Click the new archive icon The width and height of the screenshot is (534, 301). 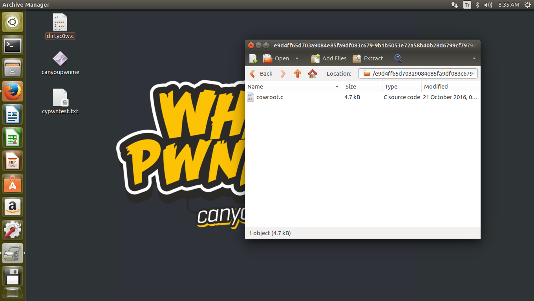coord(253,58)
